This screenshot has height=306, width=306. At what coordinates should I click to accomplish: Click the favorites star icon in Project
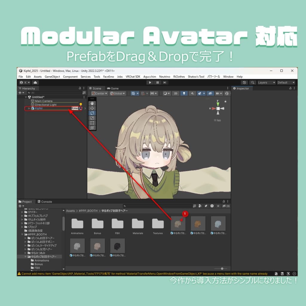(218, 206)
